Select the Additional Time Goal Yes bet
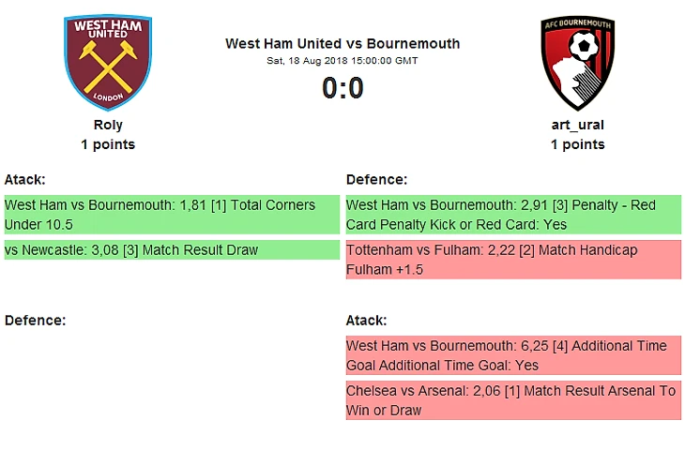This screenshot has width=685, height=450. (x=513, y=355)
